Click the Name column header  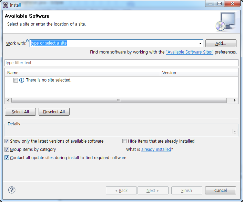click(82, 73)
